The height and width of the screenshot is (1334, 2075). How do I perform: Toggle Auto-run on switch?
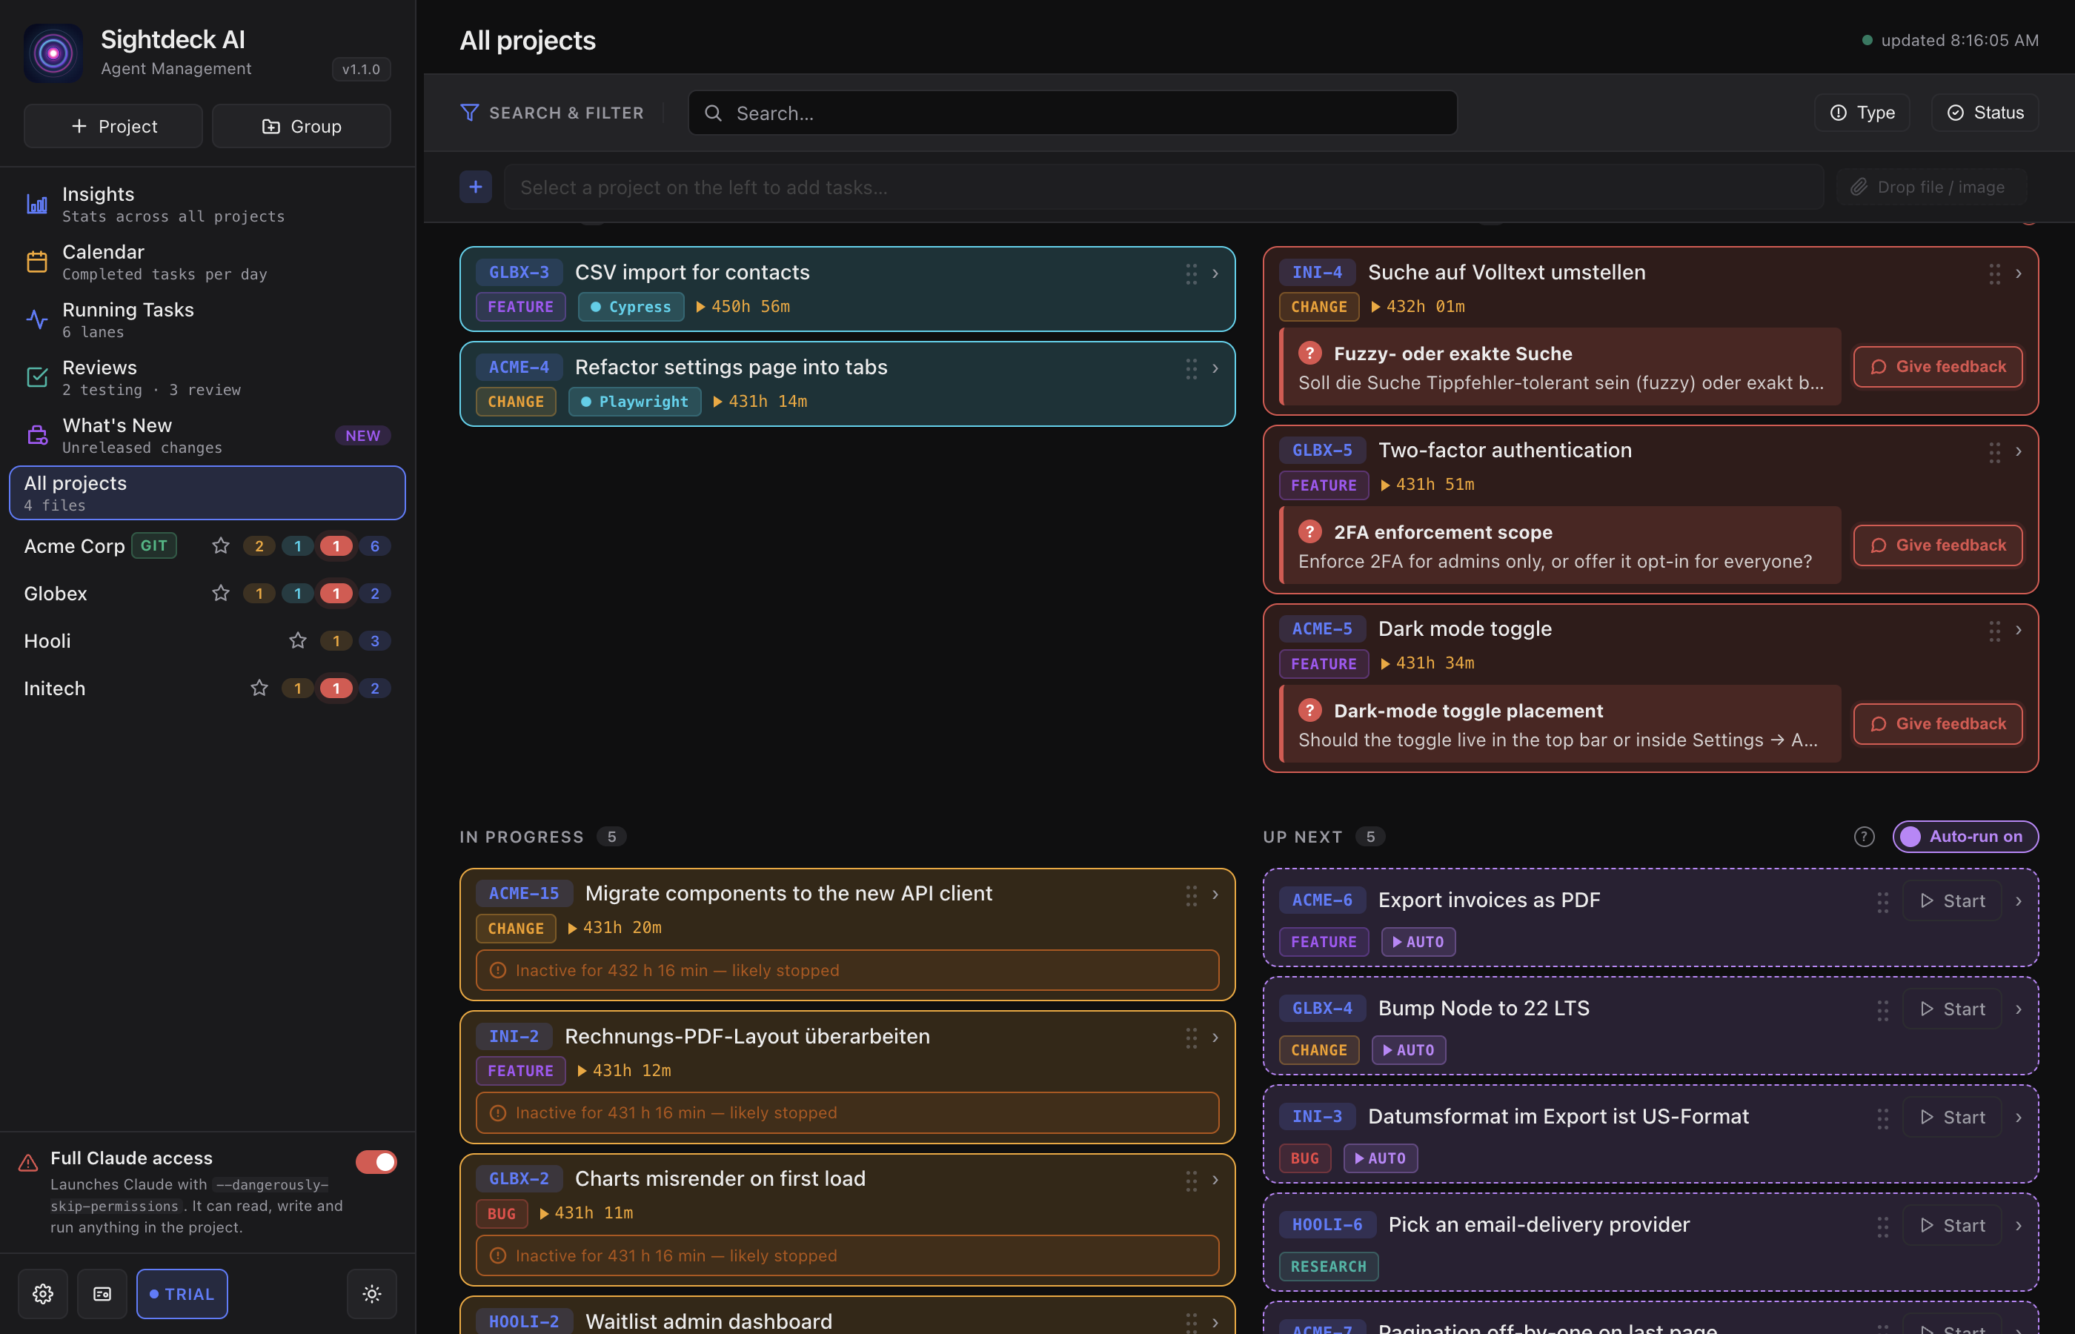[1965, 837]
